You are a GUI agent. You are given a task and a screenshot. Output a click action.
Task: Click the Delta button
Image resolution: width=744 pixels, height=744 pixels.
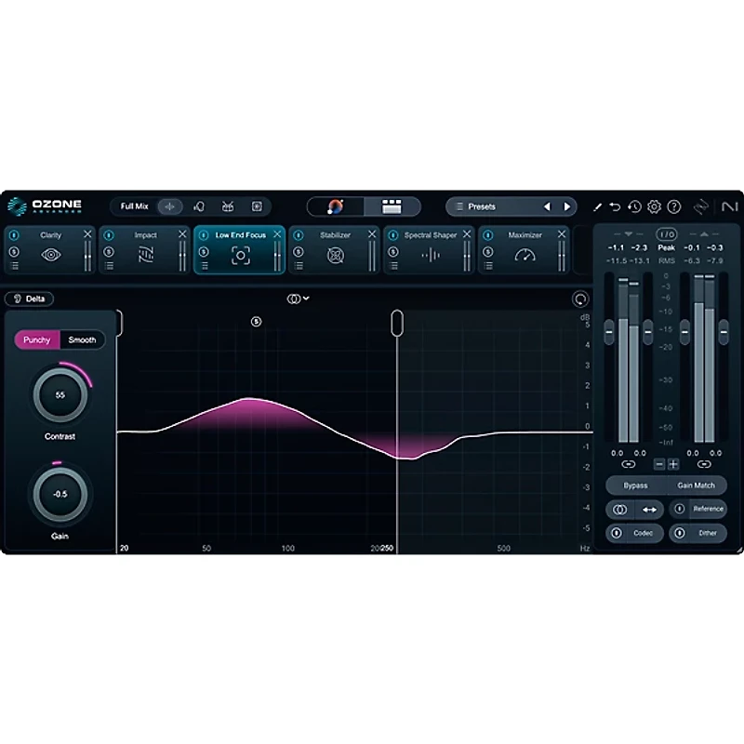tap(29, 299)
